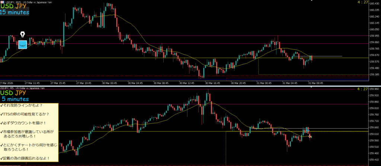Click the '5 minutes' timeframe label
Viewport: 381px width, 166px height.
coord(15,99)
